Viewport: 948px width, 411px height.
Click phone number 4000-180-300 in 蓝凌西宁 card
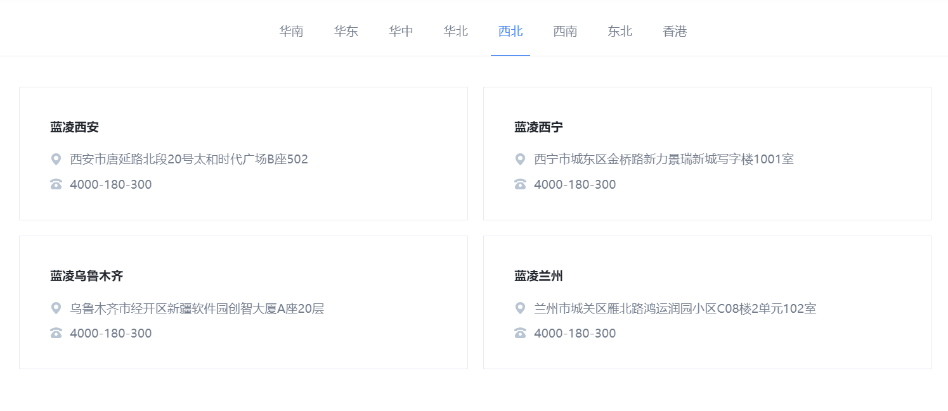(575, 184)
